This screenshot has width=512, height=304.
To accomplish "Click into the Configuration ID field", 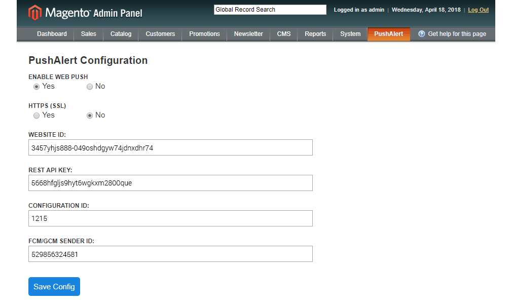I will [x=170, y=218].
